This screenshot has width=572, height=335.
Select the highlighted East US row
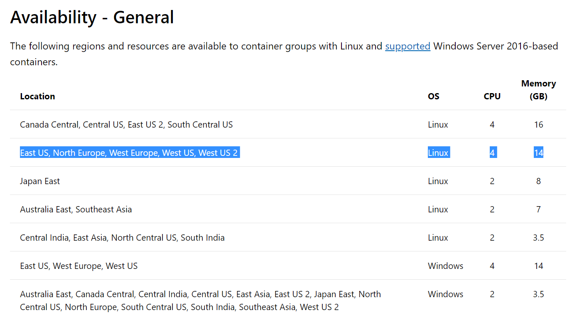(x=130, y=153)
